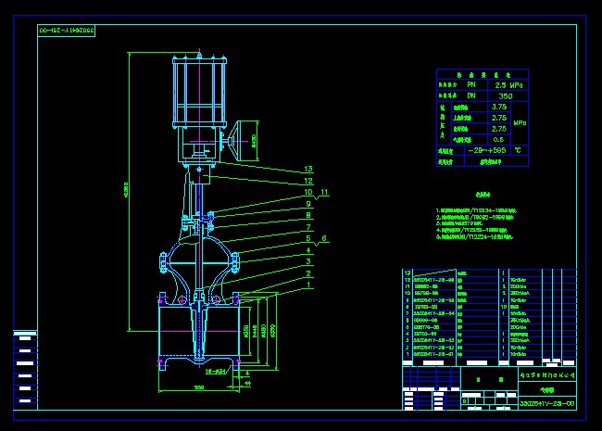Select the mirrored drawing number box, top-left
Screen dimensions: 602x431
[x=68, y=31]
